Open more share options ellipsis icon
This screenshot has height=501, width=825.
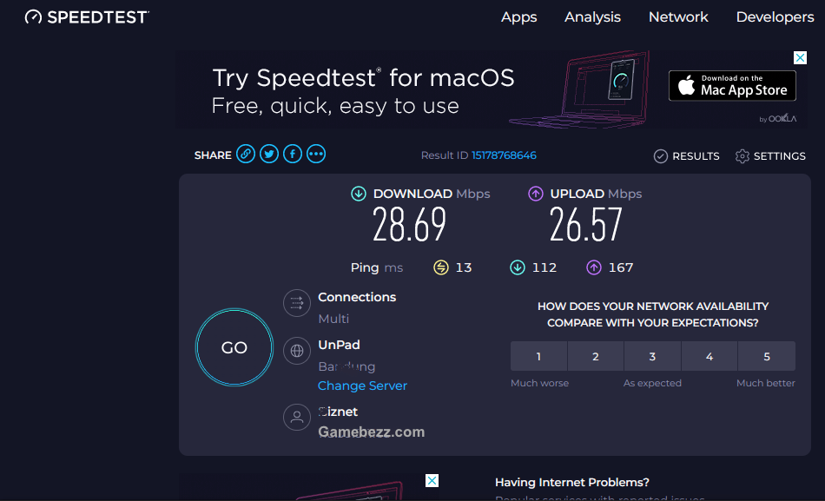(x=316, y=155)
